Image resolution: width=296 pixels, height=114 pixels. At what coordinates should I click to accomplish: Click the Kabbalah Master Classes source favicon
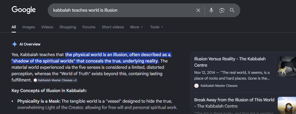point(196,86)
